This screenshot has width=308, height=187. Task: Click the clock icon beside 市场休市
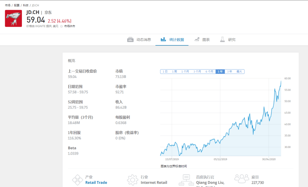point(61,26)
